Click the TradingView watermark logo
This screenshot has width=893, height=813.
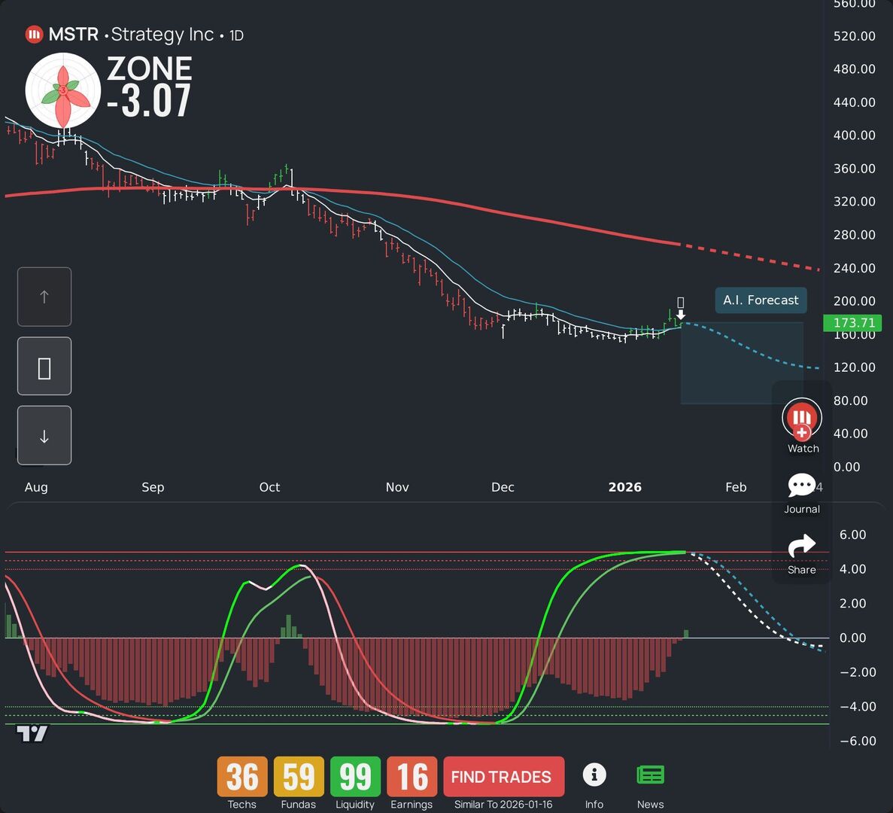click(x=33, y=732)
